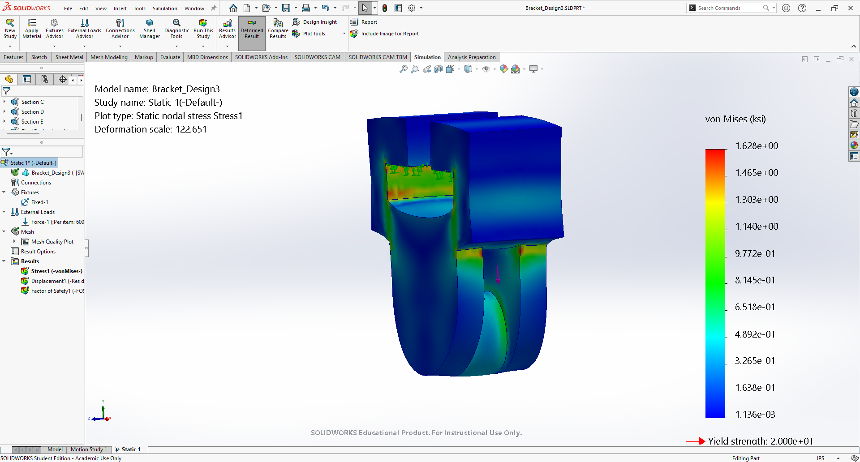Open the Options gear icon
Screen dimensions: 860x462
412,8
